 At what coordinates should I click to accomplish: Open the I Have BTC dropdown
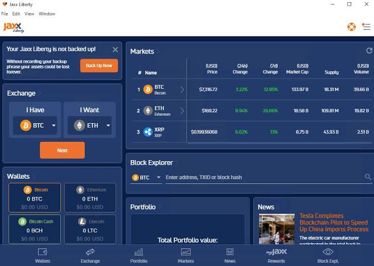[35, 125]
